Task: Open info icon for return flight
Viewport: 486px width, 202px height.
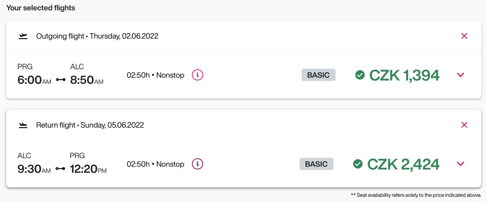Action: click(x=197, y=164)
